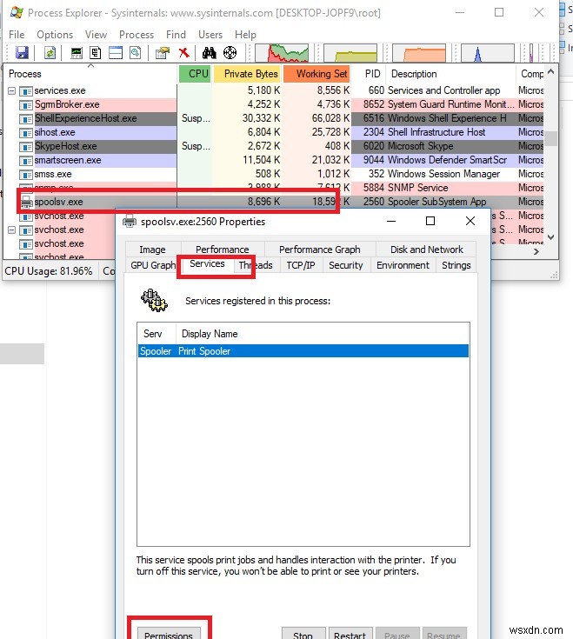
Task: Open the File menu
Action: tap(17, 35)
